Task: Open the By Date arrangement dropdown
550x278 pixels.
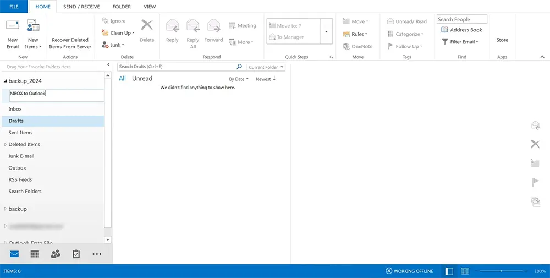Action: click(x=239, y=79)
